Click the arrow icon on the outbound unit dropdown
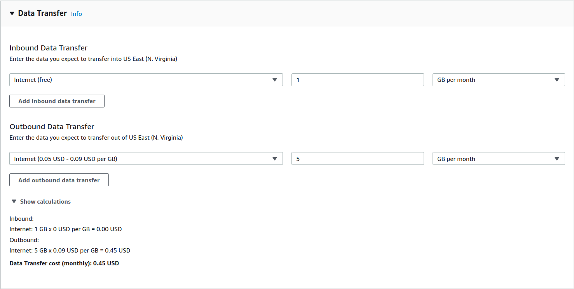 tap(557, 159)
